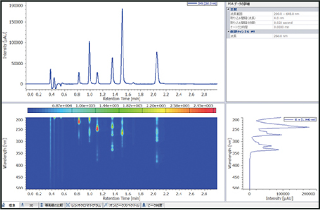Screen dimensions: 321x210
Task: Click the tallest chromatogram peak near 1.5 min
Action: [x=122, y=9]
